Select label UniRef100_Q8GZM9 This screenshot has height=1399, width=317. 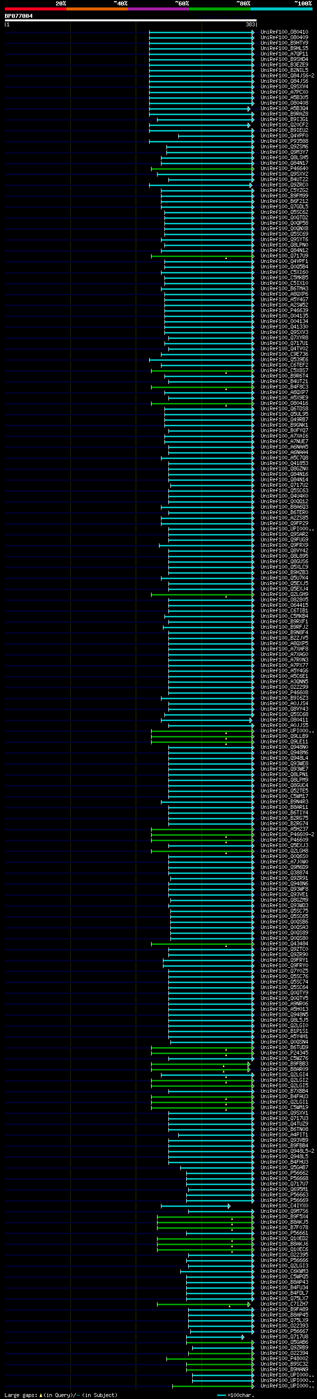[x=284, y=900]
